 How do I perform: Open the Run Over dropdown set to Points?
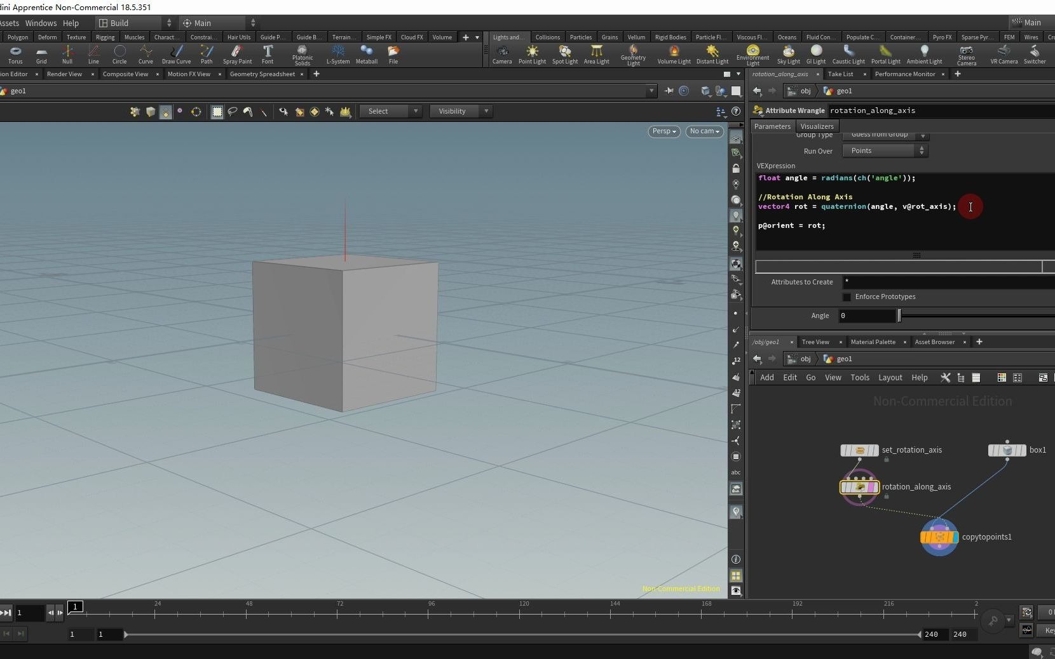(x=885, y=150)
